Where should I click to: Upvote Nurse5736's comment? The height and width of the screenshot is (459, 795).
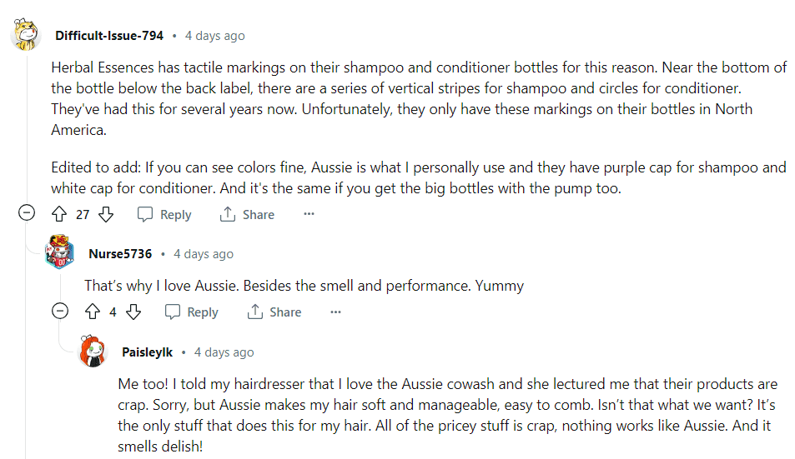92,312
